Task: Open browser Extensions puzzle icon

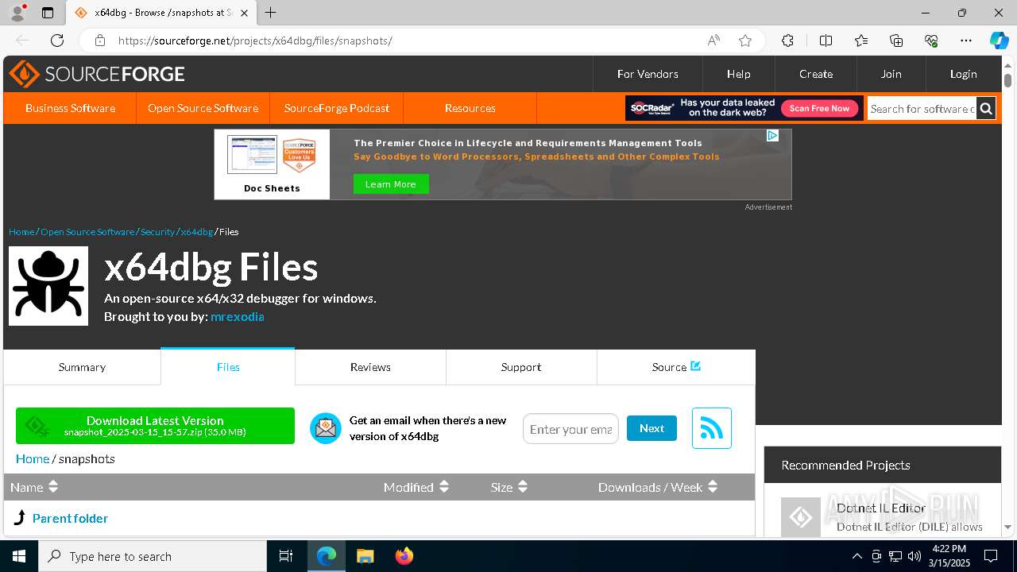Action: pyautogui.click(x=787, y=41)
